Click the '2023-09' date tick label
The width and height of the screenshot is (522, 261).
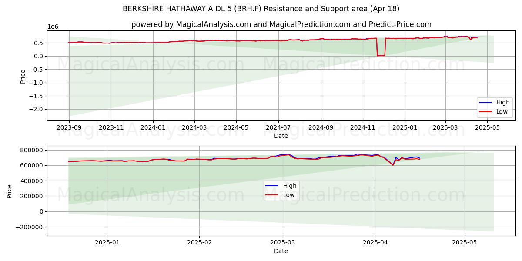(69, 128)
